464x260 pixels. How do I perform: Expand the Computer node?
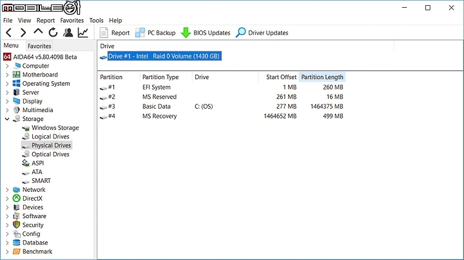[x=7, y=66]
